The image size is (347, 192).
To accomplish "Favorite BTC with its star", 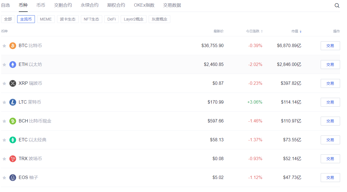I will [x=4, y=46].
